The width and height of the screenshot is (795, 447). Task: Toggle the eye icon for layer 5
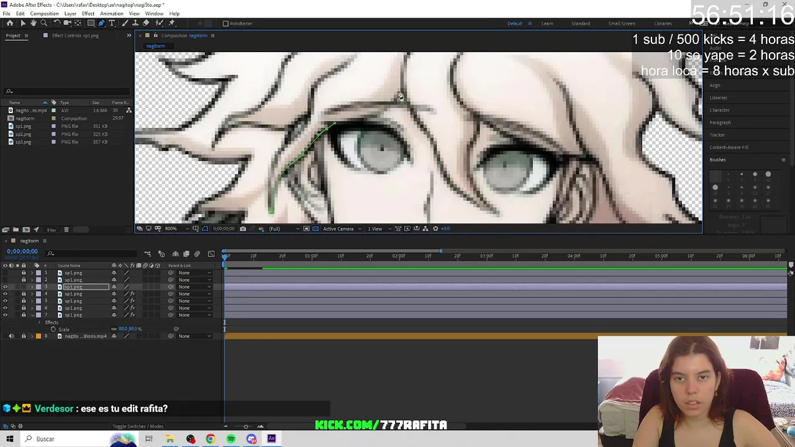pos(5,301)
